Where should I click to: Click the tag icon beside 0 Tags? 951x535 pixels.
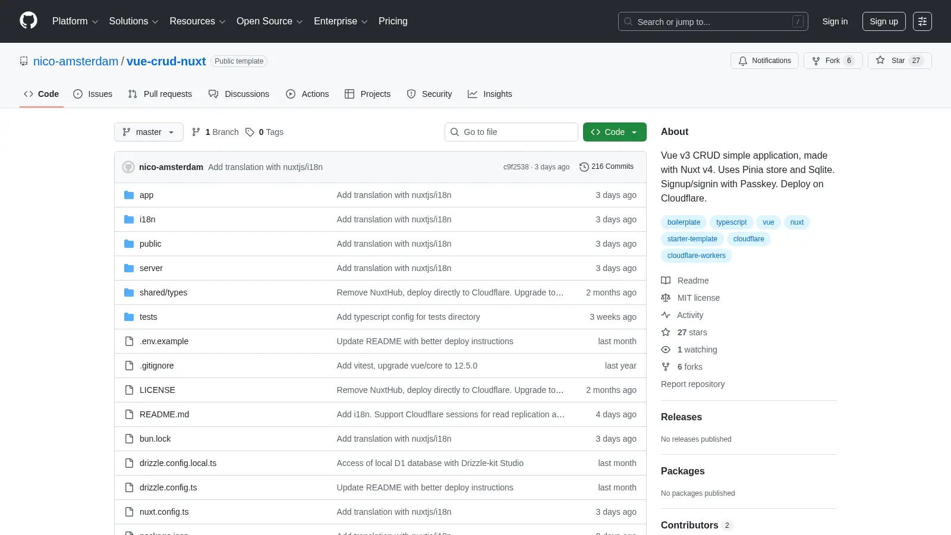tap(250, 132)
